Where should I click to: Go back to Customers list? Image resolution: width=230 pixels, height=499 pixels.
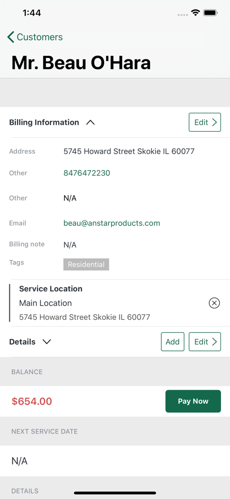(x=35, y=37)
